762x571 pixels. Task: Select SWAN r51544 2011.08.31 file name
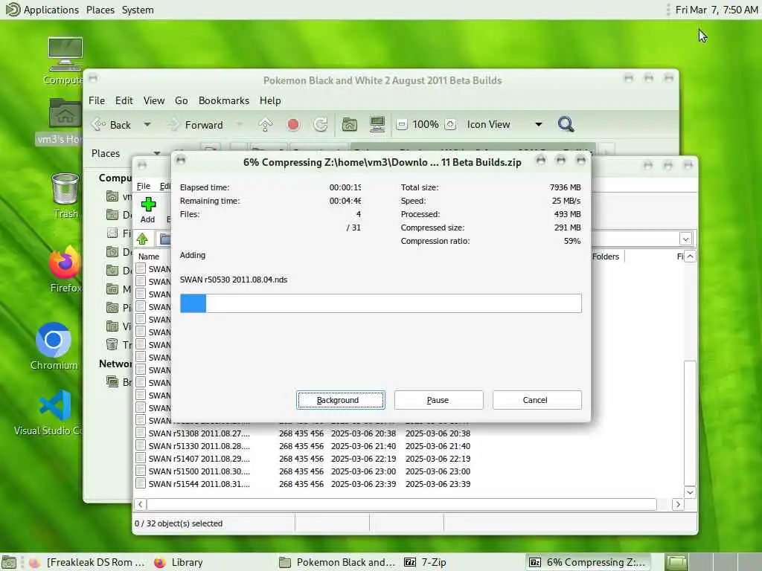199,483
